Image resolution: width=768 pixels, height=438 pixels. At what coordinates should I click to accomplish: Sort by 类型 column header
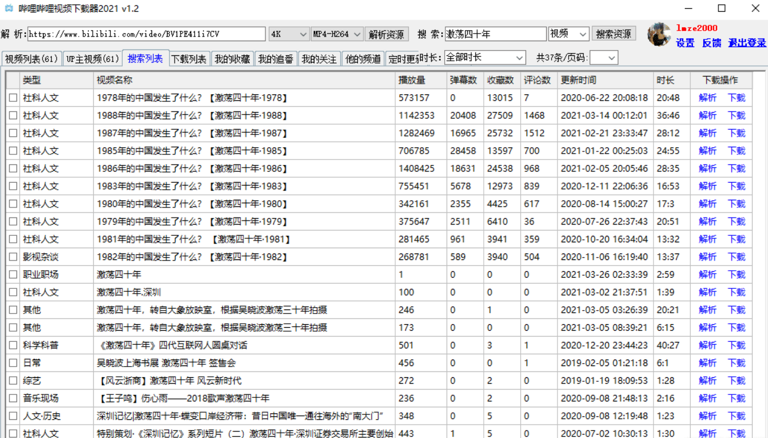pyautogui.click(x=57, y=80)
